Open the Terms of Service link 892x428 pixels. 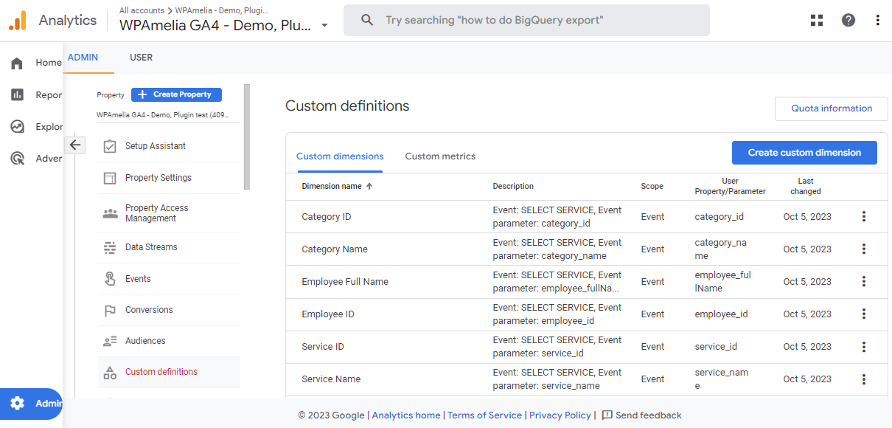484,415
